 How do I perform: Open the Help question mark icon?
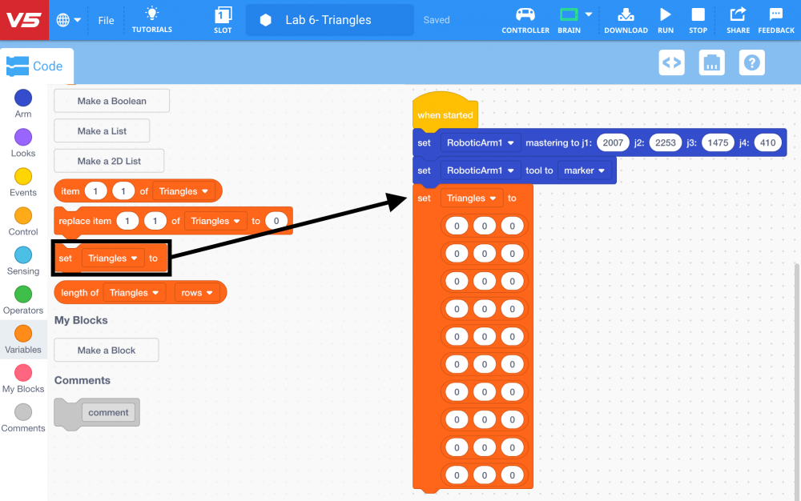tap(751, 62)
